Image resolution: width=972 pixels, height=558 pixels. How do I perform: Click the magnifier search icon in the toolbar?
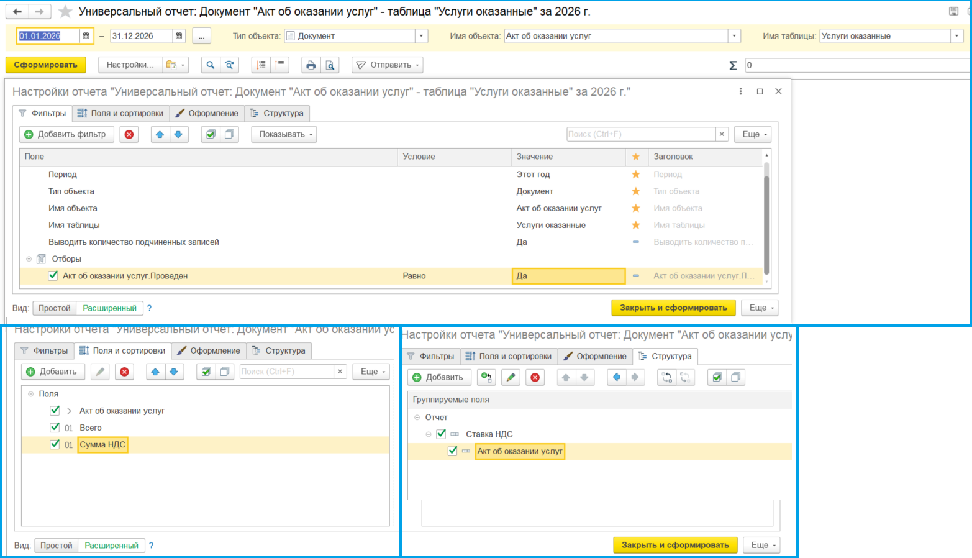[211, 65]
